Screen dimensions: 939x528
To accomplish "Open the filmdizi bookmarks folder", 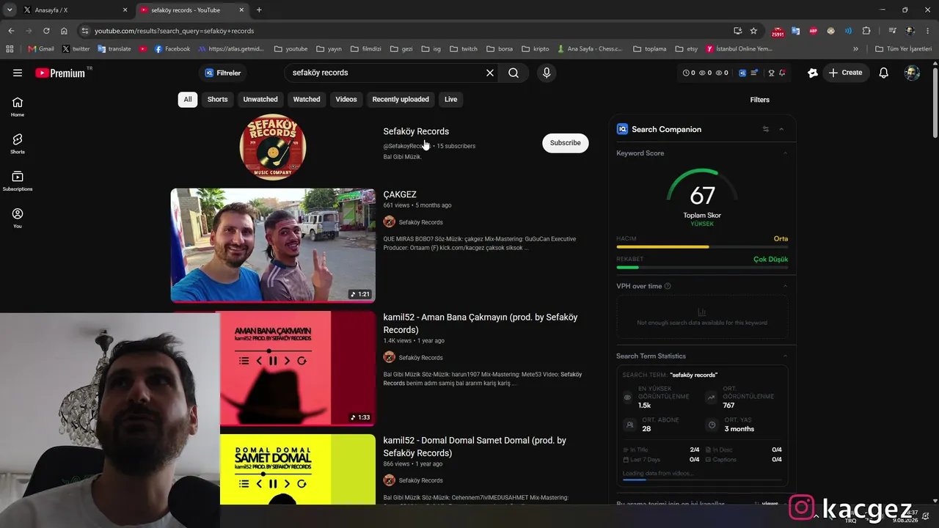I will [366, 49].
